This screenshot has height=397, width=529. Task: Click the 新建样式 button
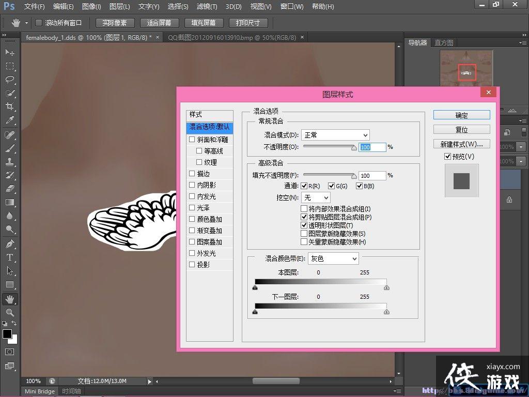pyautogui.click(x=461, y=144)
